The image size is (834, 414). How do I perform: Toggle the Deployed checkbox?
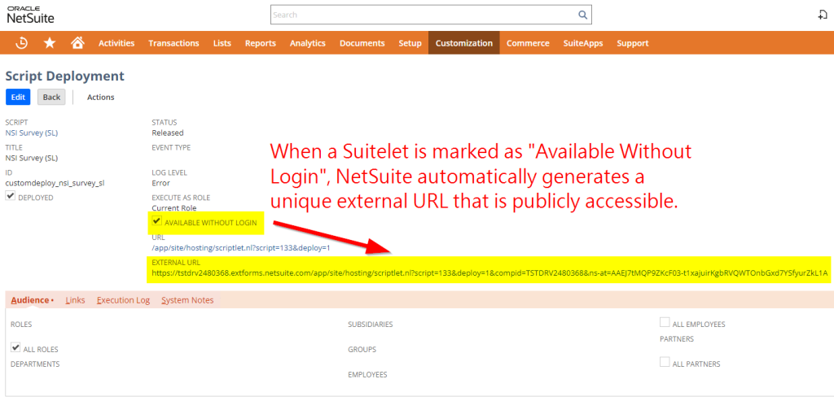[x=10, y=197]
